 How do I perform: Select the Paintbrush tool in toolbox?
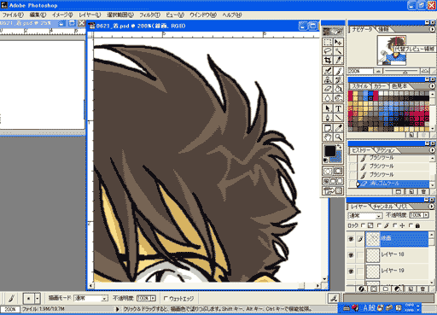point(338,71)
